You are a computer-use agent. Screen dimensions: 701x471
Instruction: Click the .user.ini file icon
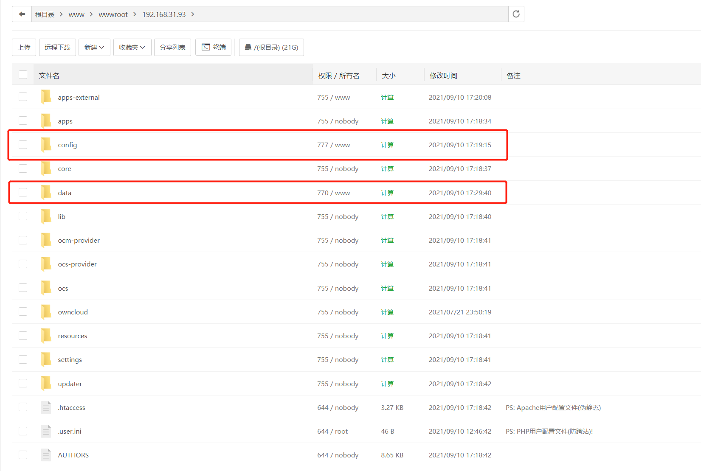point(46,431)
